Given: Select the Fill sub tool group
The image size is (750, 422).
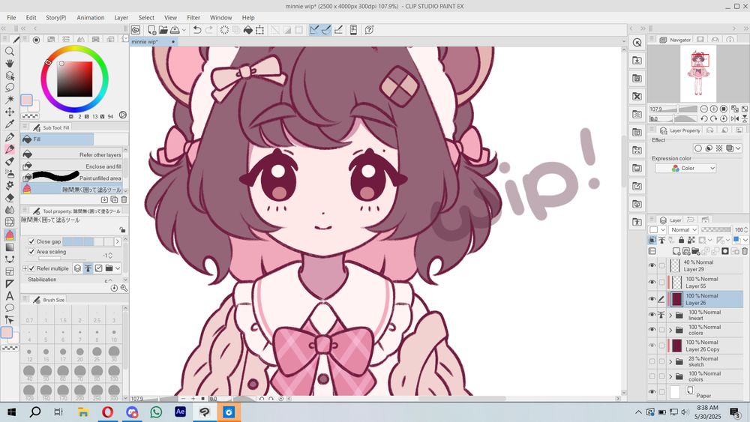Looking at the screenshot, I should tap(58, 139).
